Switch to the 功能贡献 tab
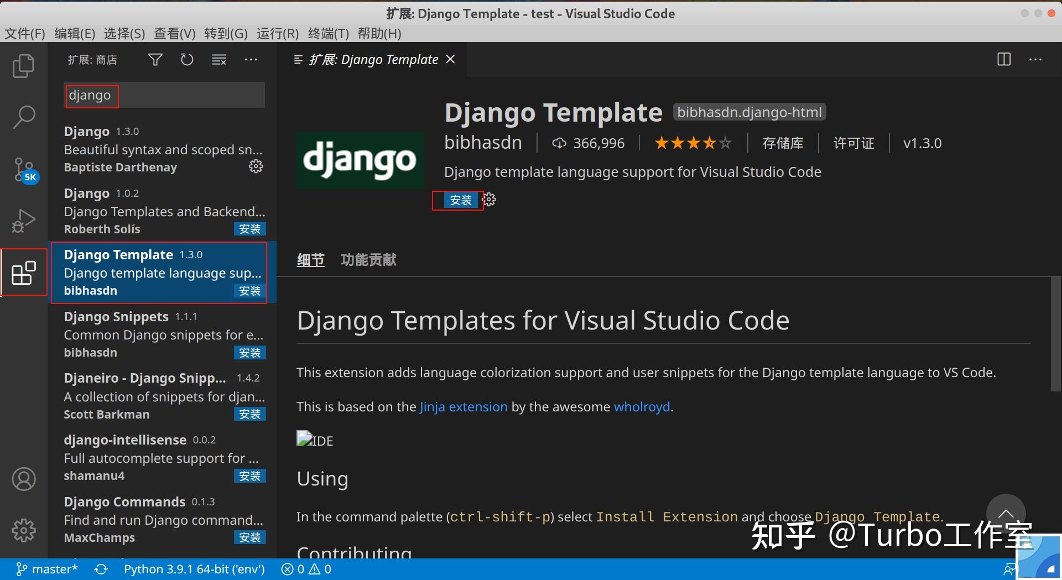 click(368, 260)
